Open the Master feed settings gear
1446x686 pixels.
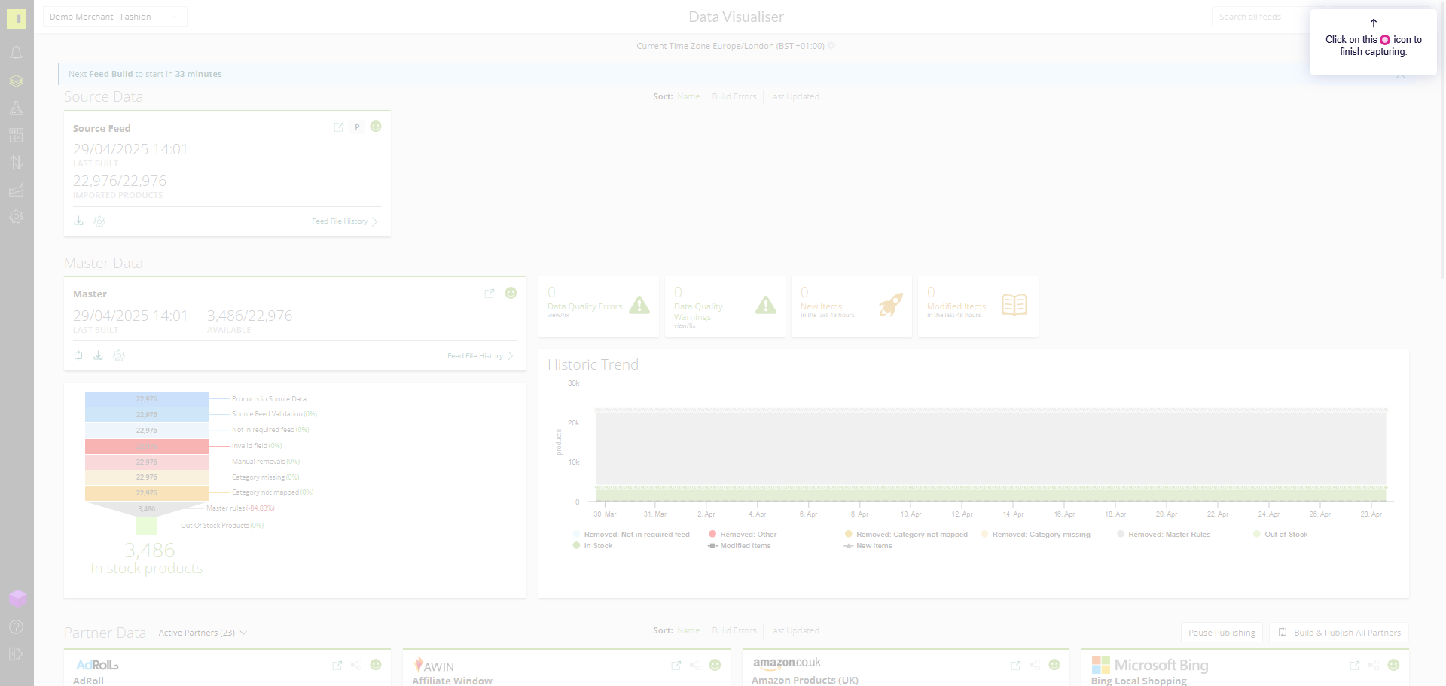(x=119, y=355)
